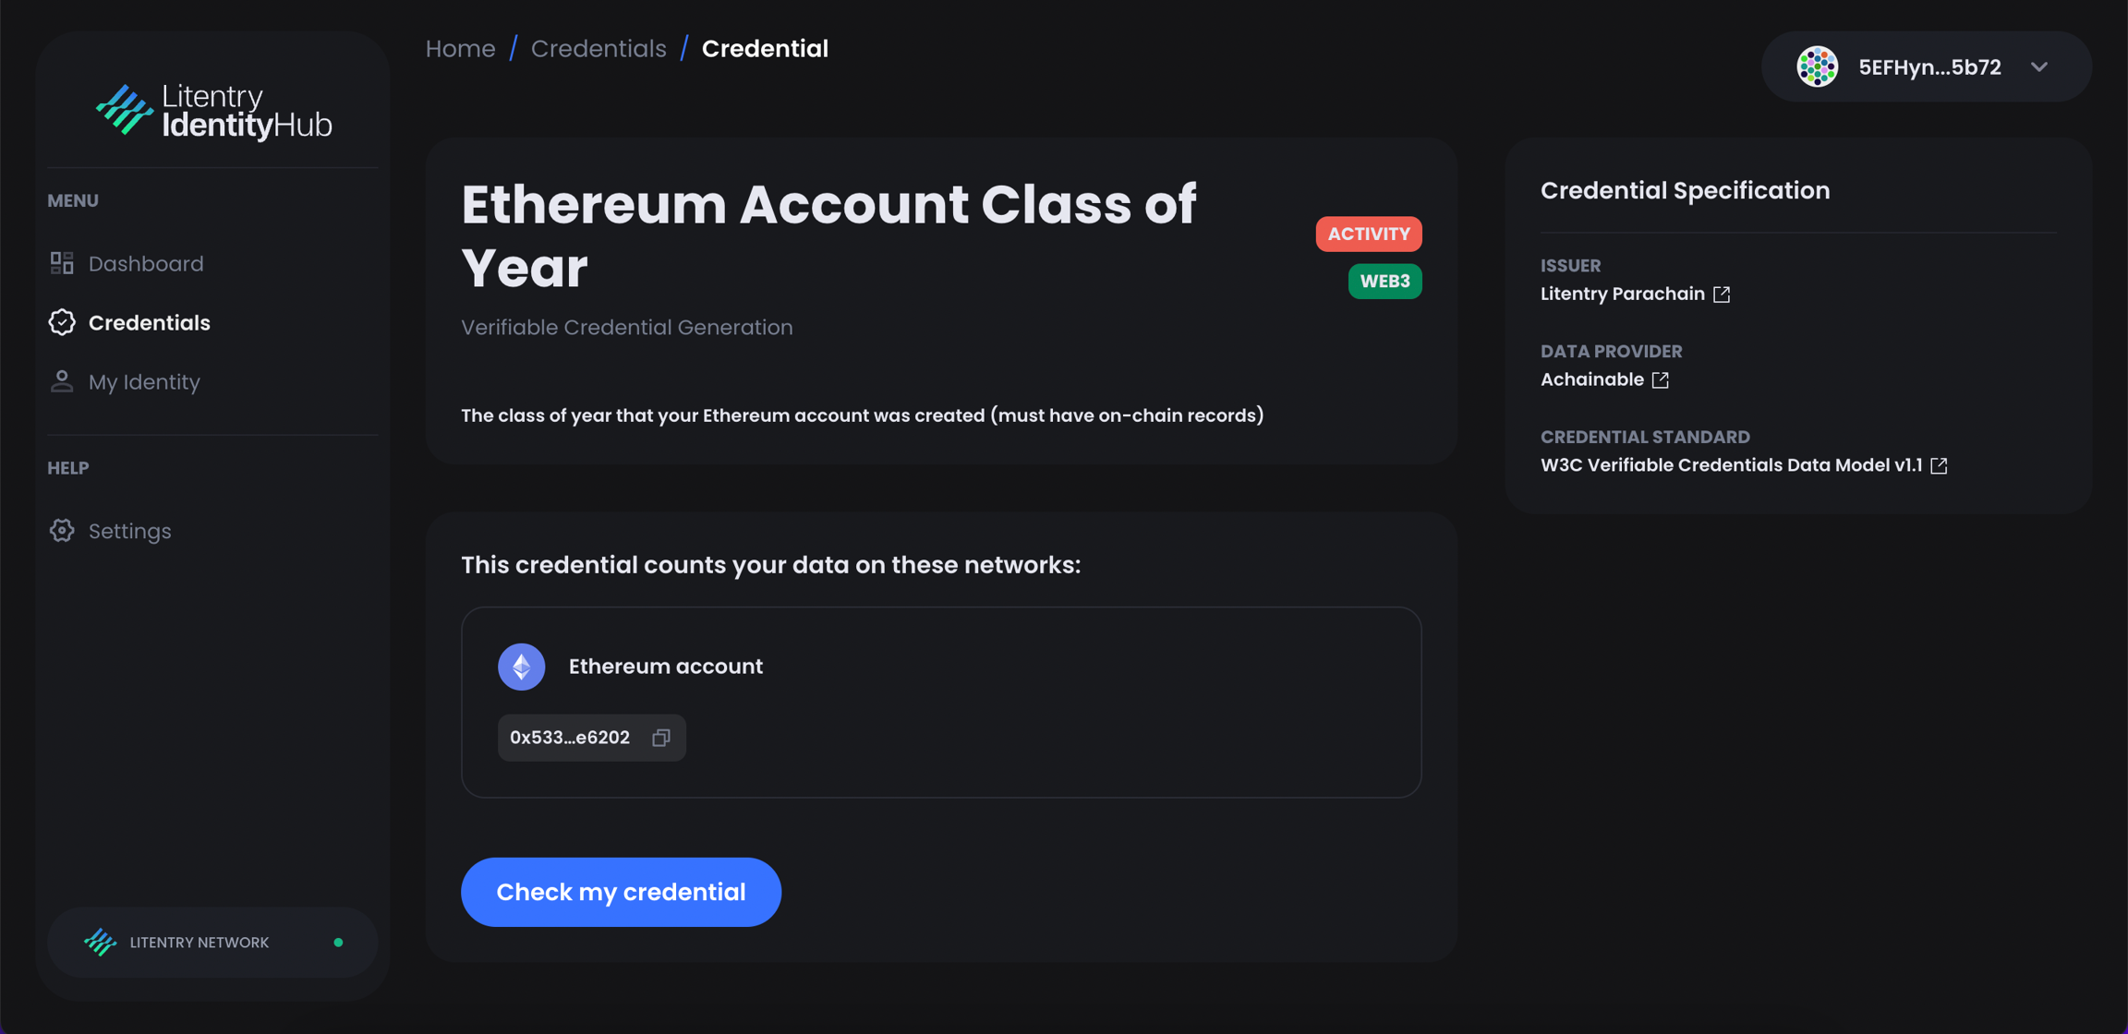
Task: Open Litentry Parachain external link icon
Action: [1722, 294]
